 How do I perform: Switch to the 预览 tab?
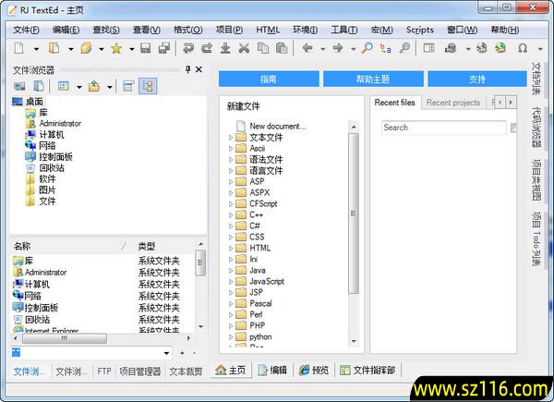(x=314, y=371)
